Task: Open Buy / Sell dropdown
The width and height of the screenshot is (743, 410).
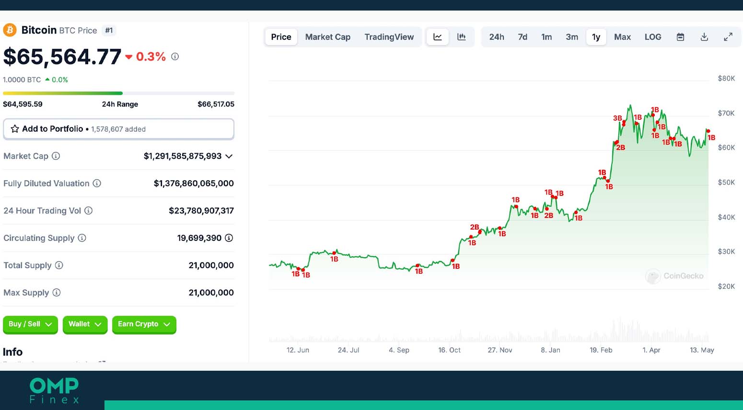Action: coord(30,324)
